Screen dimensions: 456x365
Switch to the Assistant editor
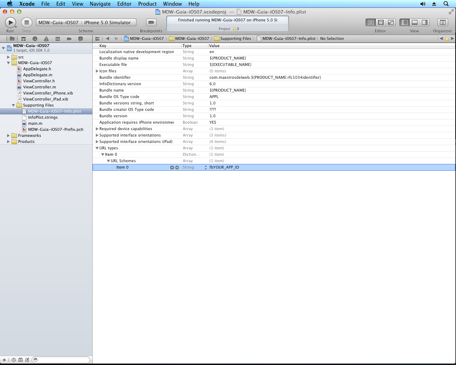381,22
